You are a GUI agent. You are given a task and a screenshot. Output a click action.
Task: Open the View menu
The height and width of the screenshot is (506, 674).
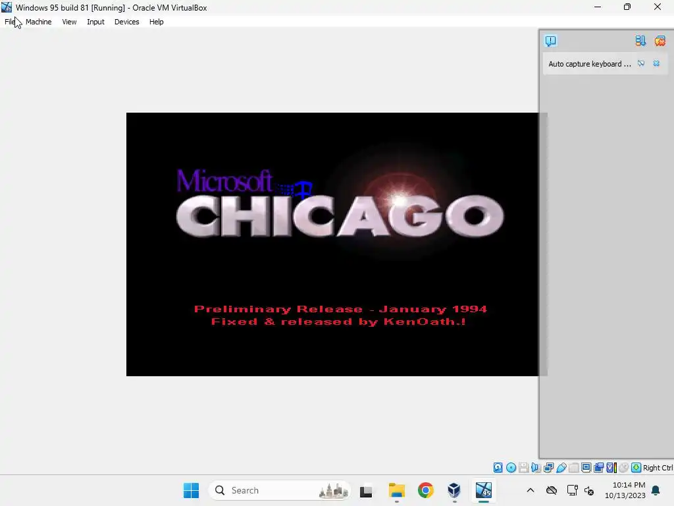[69, 22]
